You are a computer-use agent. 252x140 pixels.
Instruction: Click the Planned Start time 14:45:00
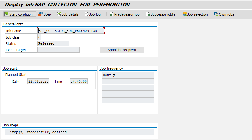click(79, 81)
